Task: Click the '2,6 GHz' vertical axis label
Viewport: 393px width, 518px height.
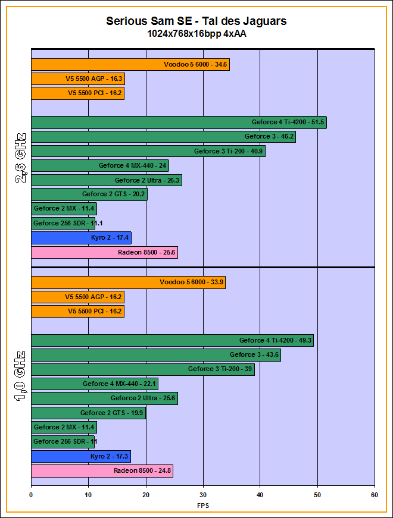Action: pyautogui.click(x=20, y=159)
